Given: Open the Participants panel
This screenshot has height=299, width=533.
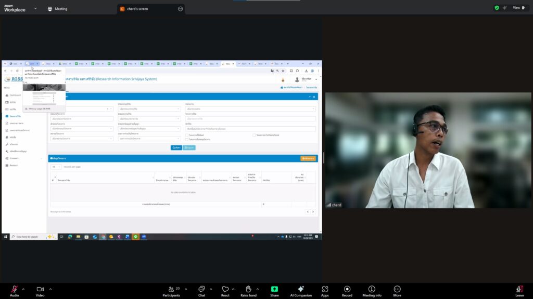Looking at the screenshot, I should (170, 289).
